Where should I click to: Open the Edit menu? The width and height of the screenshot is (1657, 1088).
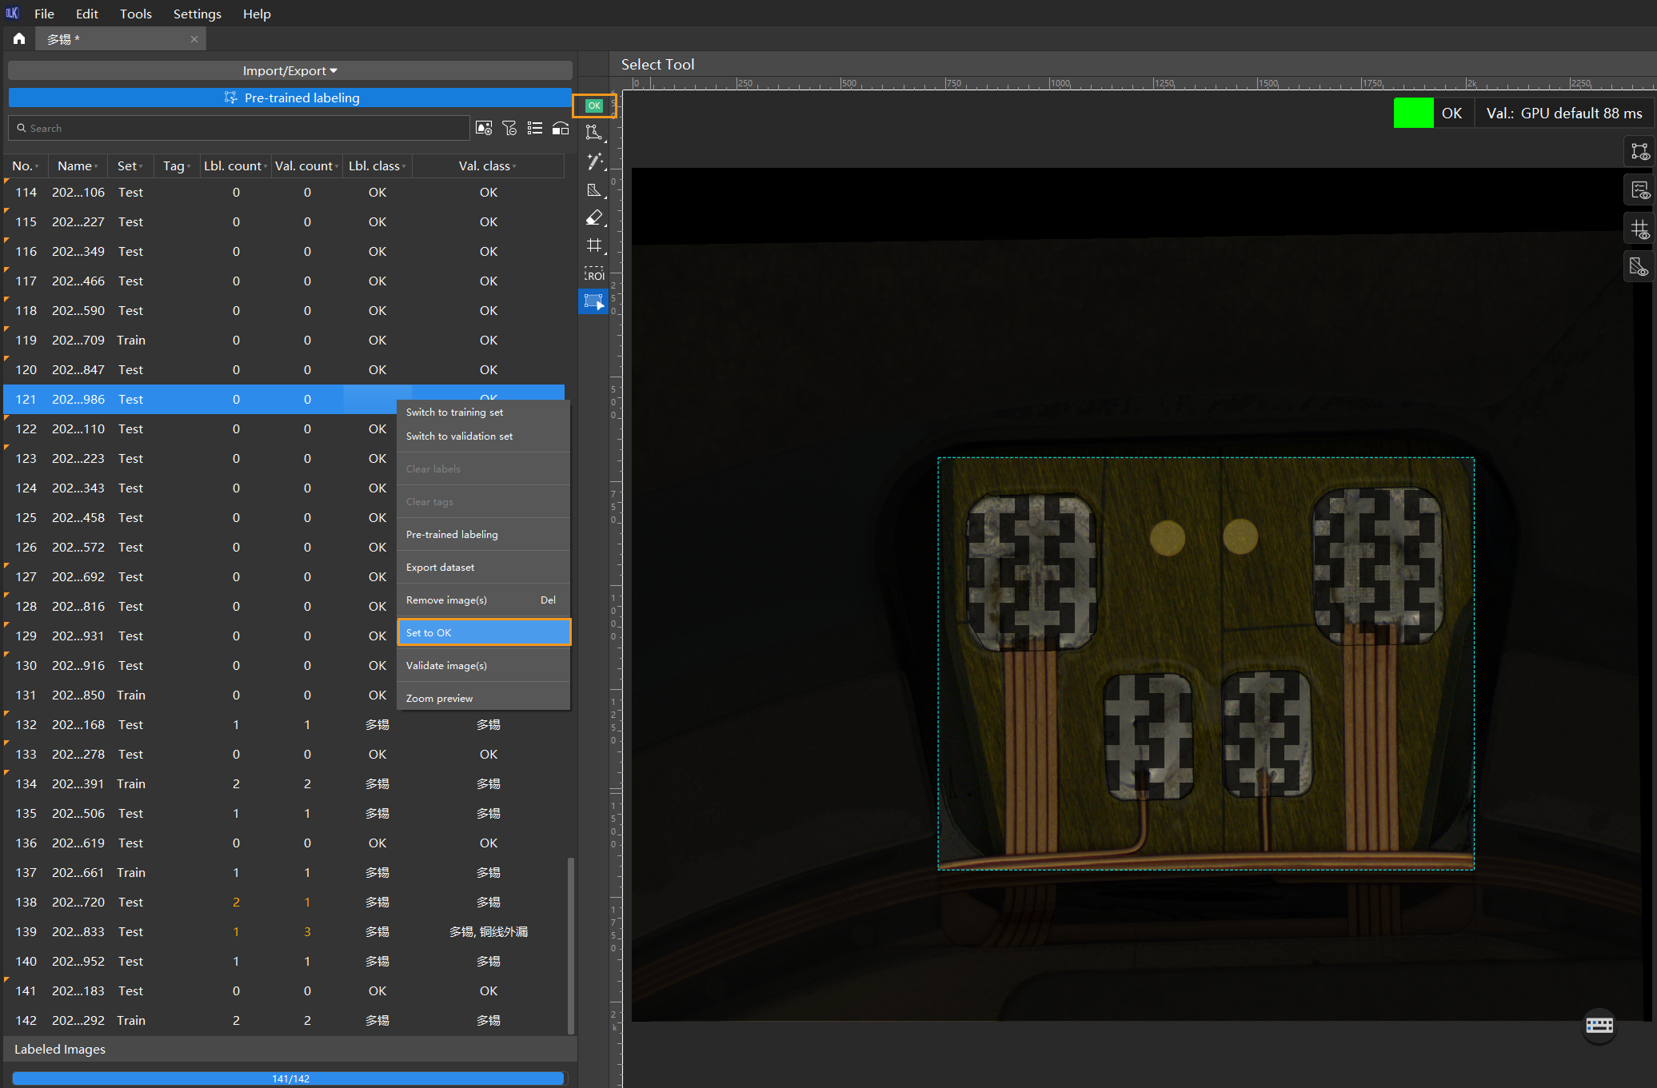coord(87,14)
